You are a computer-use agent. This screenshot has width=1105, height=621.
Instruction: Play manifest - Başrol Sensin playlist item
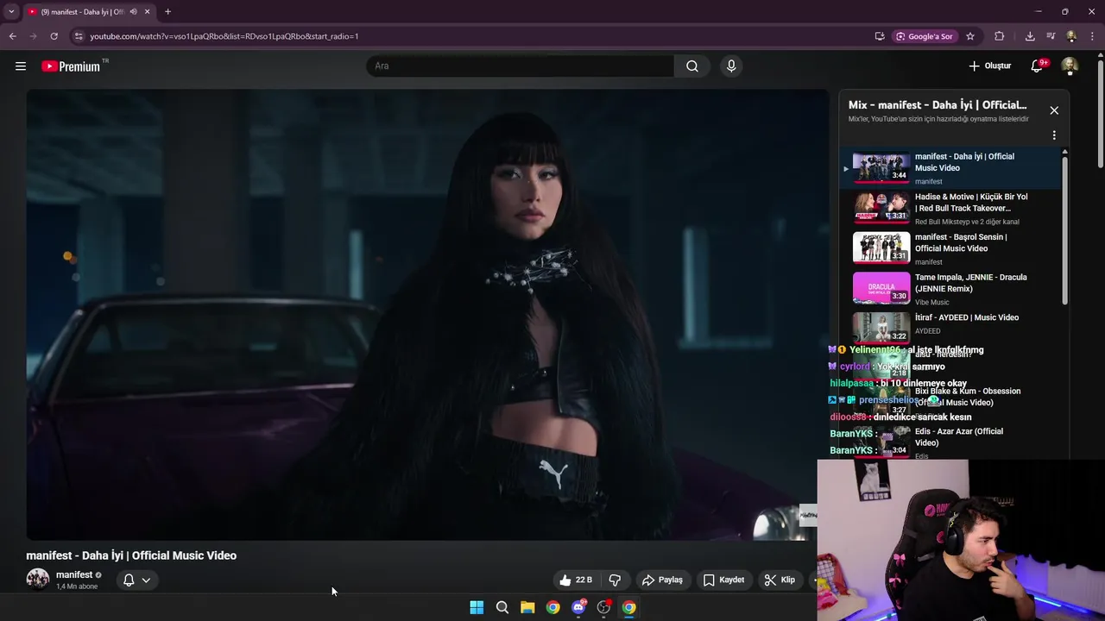954,248
